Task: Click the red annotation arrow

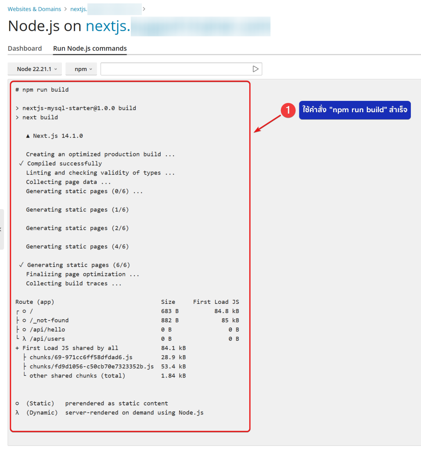Action: point(267,123)
